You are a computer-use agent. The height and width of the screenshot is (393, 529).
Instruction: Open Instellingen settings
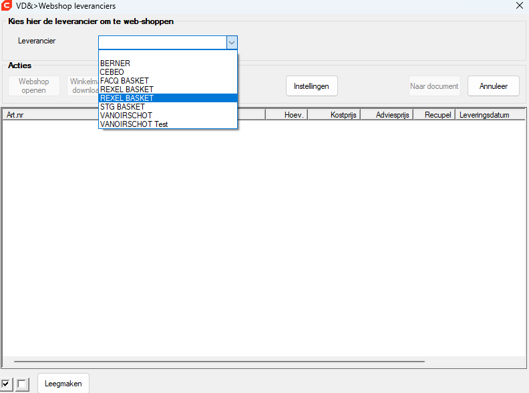coord(311,86)
